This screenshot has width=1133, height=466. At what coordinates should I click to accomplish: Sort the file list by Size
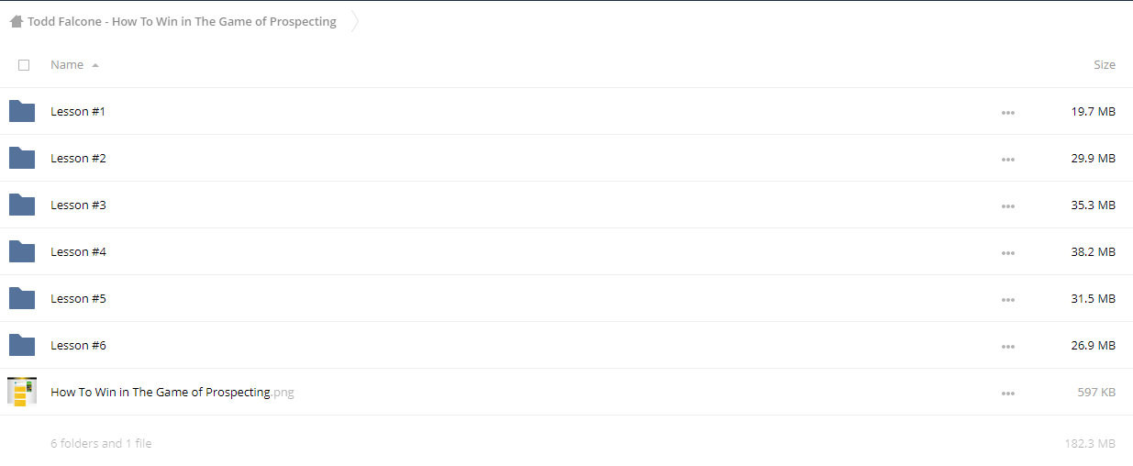[x=1105, y=65]
